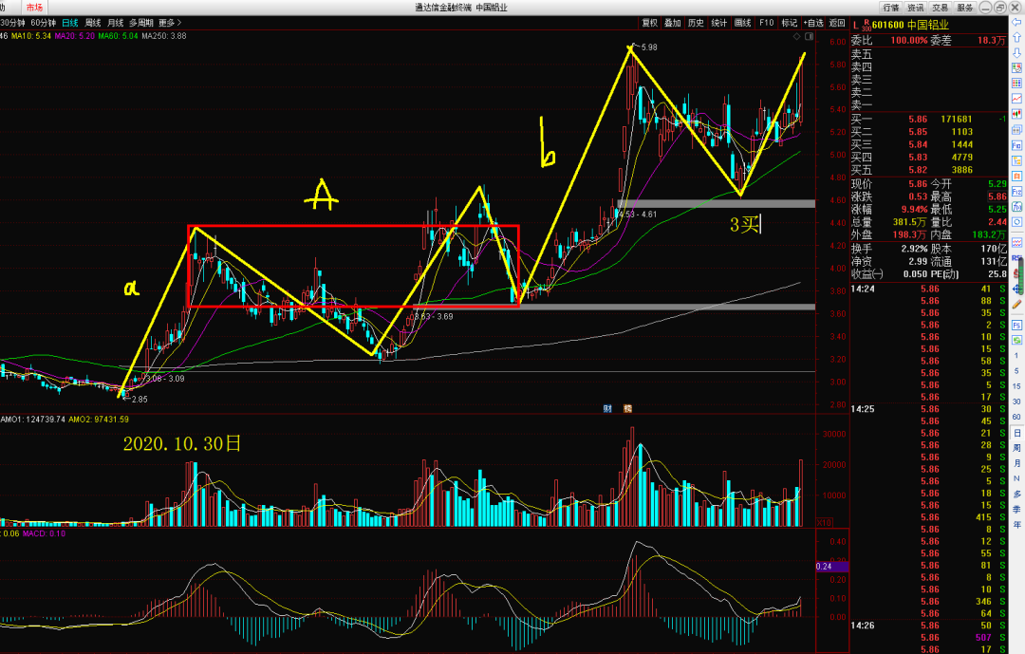
Task: Click the orange 自 icon in sidebar
Action: [x=1016, y=176]
